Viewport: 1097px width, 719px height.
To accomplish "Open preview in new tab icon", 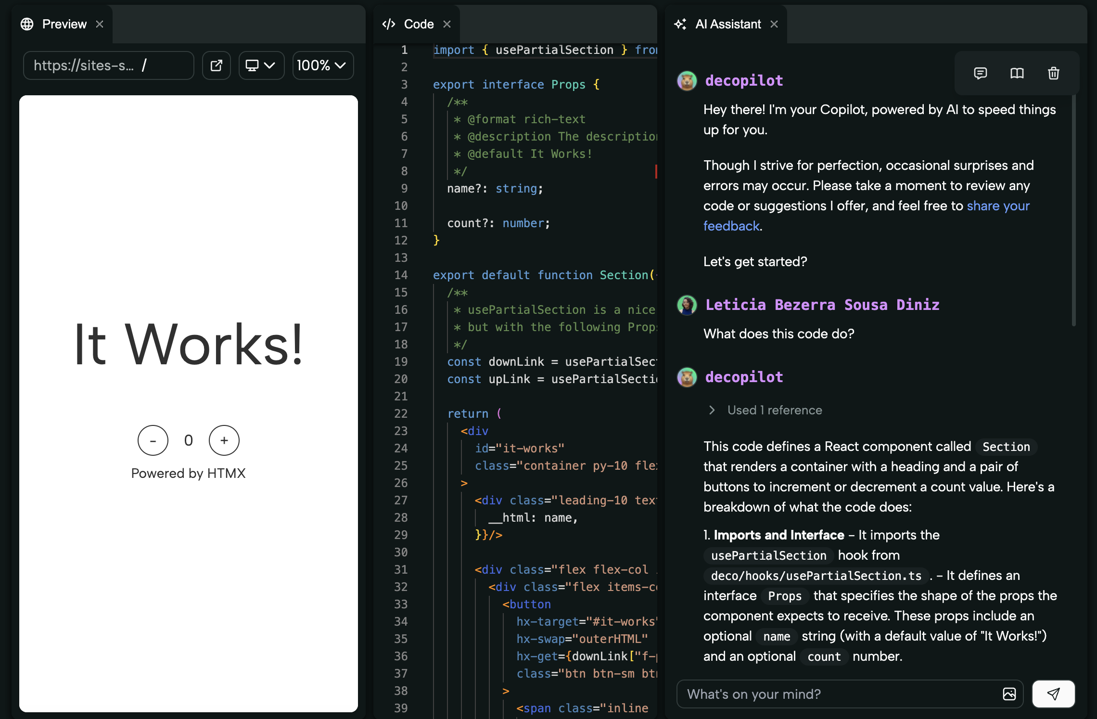I will point(217,65).
